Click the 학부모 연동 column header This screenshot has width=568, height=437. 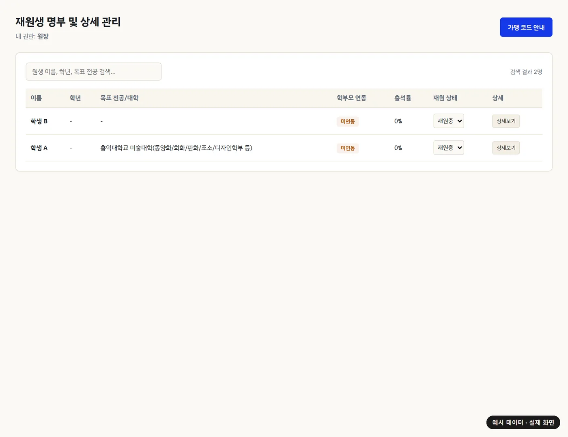coord(351,98)
